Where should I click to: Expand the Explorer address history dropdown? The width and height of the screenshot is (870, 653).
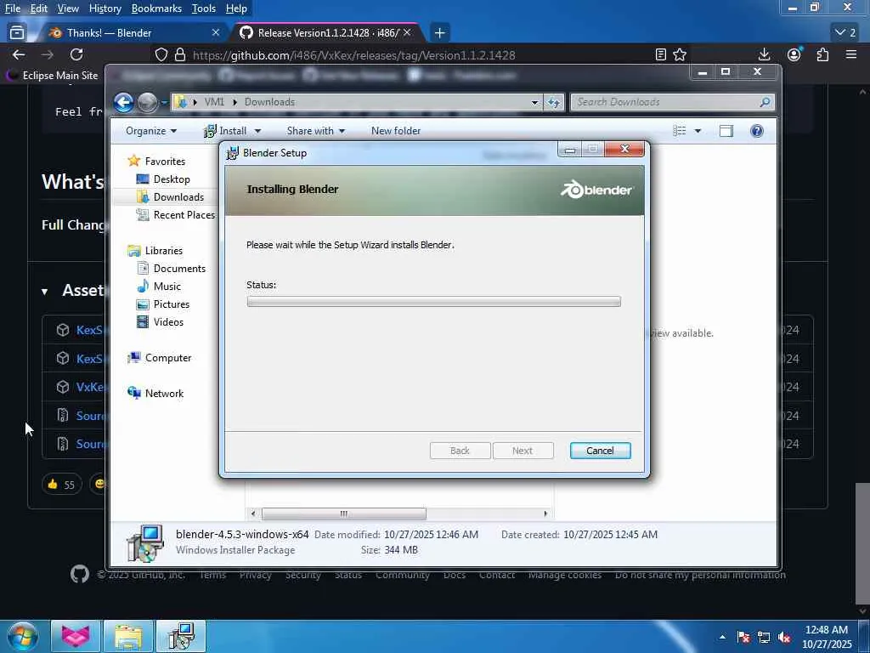pyautogui.click(x=534, y=102)
